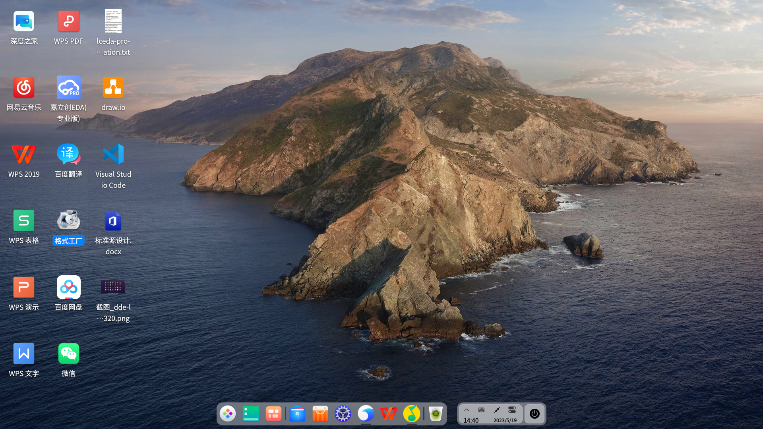
Task: Open the browser in the dock
Action: pos(366,414)
